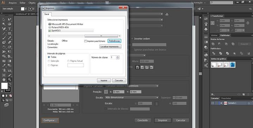Pick the Shape Builder tool
The image size is (253, 128).
tap(4, 56)
